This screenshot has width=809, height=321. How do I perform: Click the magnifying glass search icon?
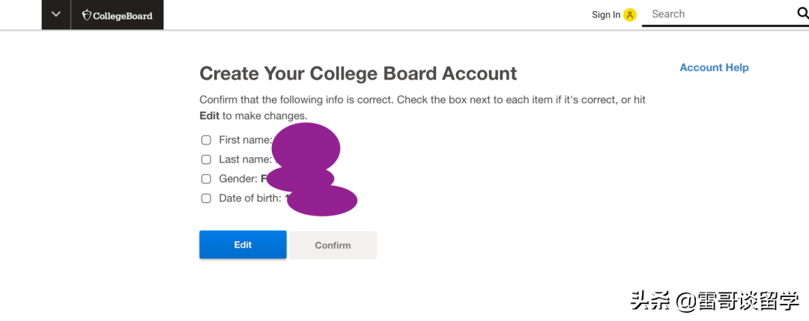tap(802, 13)
